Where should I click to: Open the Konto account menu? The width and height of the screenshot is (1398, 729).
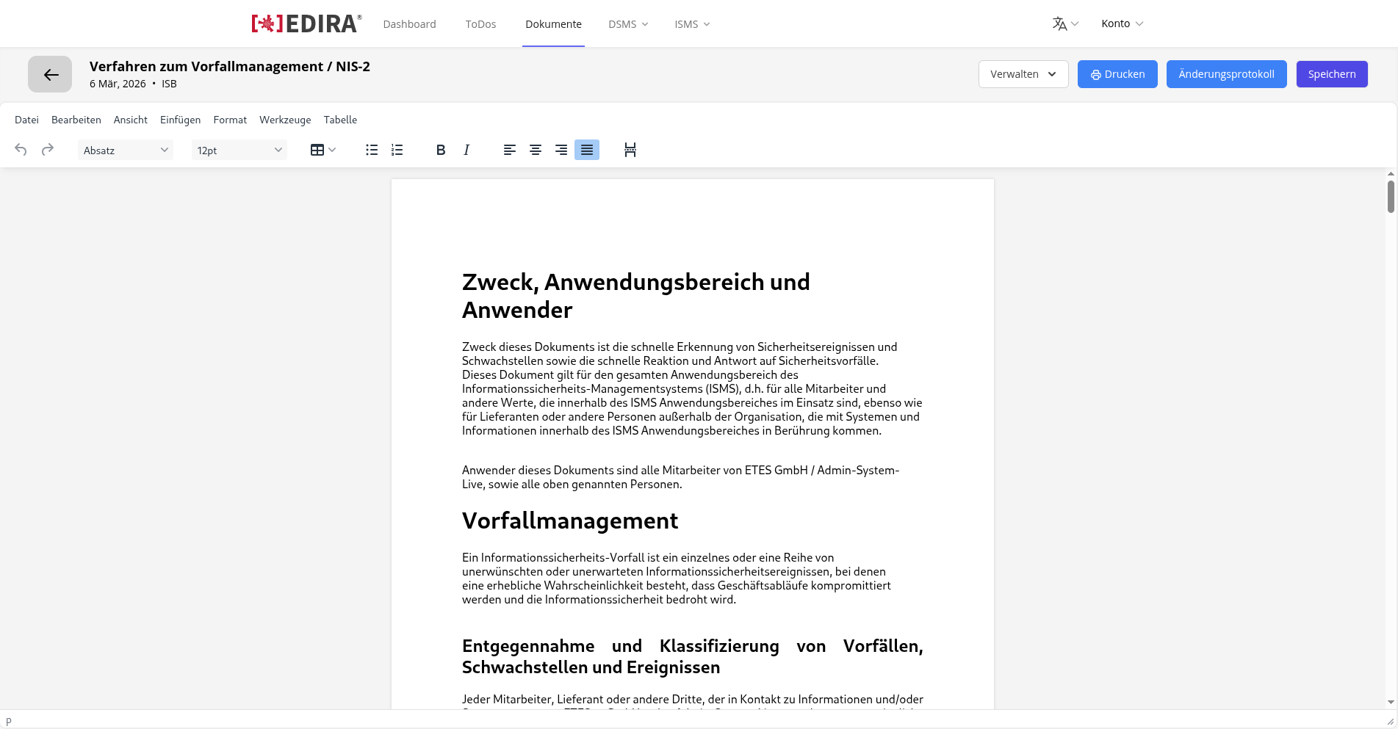1122,23
